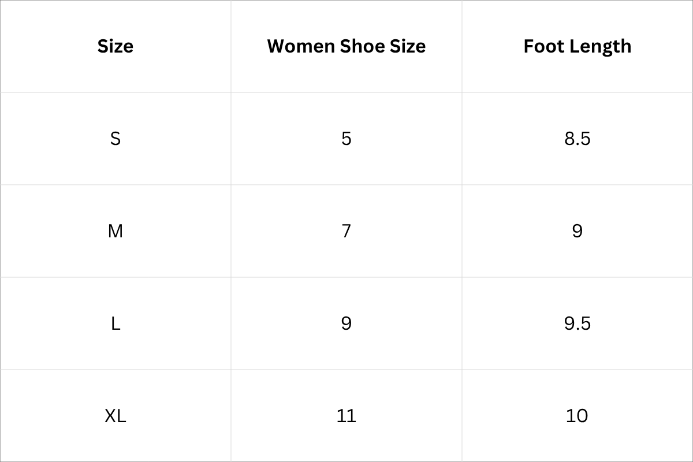Click the word Foot in header
Viewport: 693px width, 462px height.
544,46
